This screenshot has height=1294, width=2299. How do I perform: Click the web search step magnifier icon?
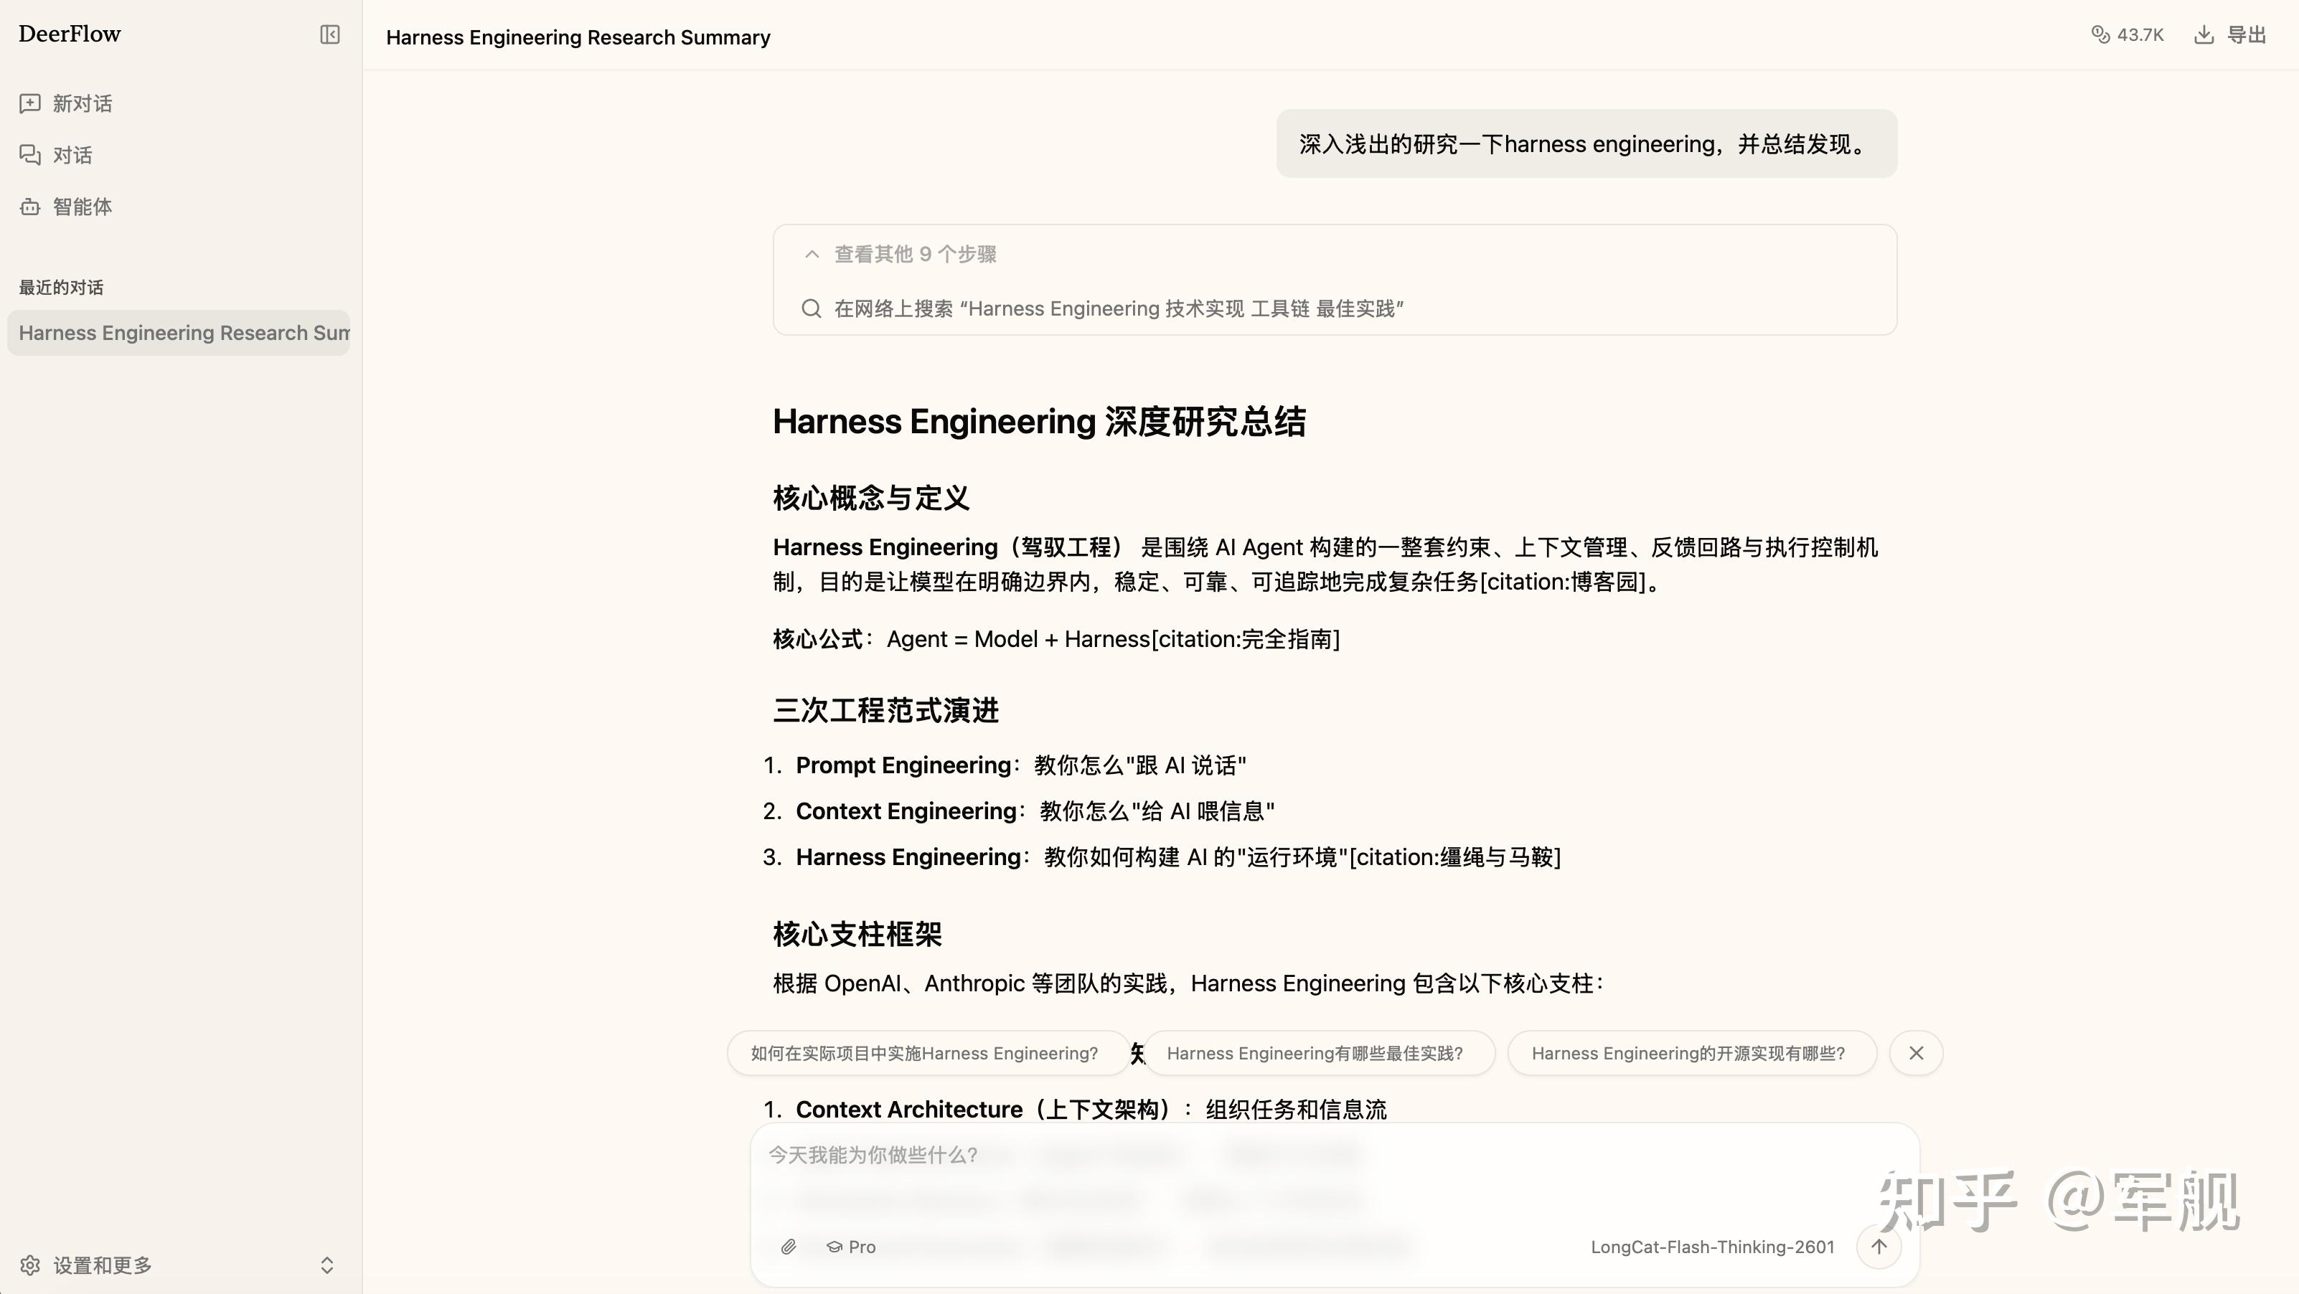(812, 308)
